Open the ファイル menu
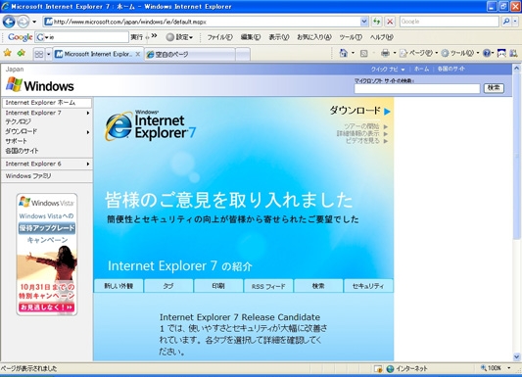 (x=219, y=37)
